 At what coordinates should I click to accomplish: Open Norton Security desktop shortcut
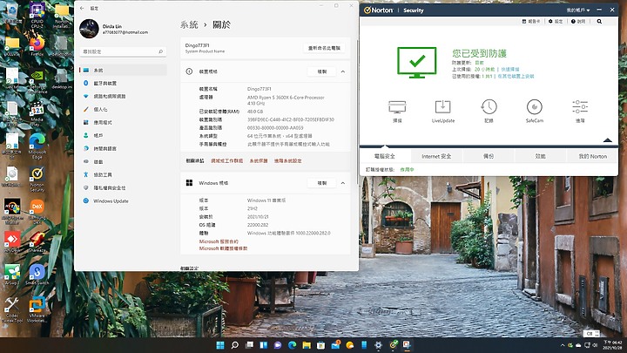point(37,180)
